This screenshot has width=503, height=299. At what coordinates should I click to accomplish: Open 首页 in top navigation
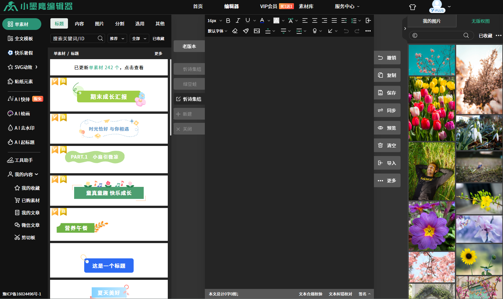pyautogui.click(x=198, y=6)
